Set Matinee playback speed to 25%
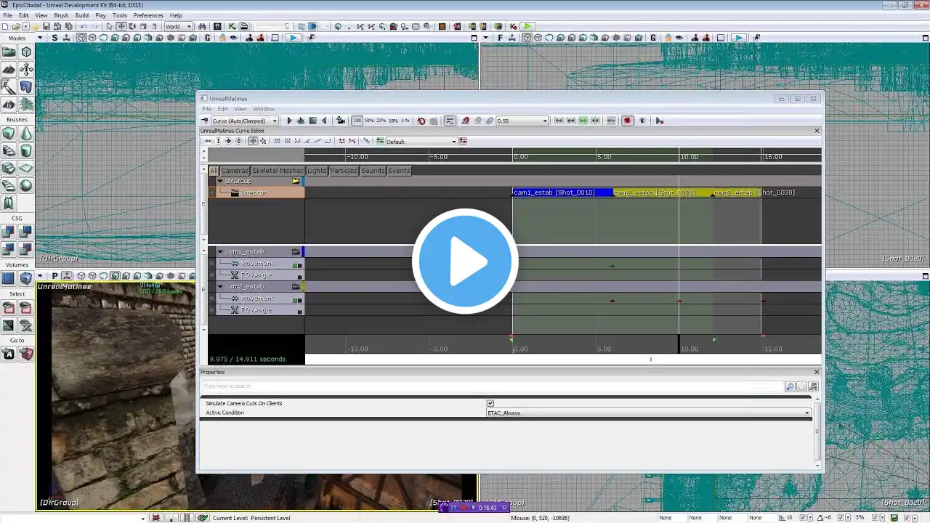The image size is (930, 523). pos(381,121)
